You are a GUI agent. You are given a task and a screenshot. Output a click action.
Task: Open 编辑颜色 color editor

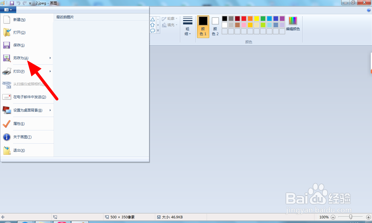[293, 24]
